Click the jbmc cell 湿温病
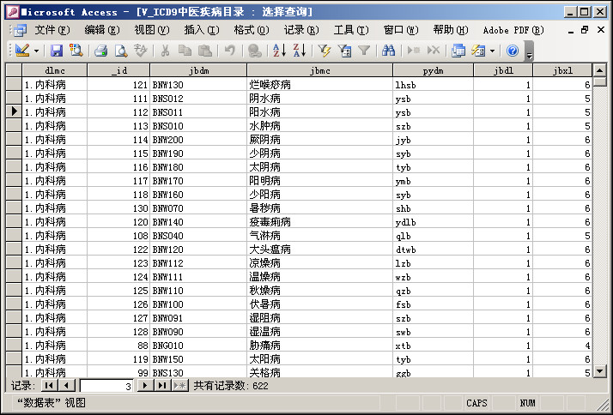 click(x=320, y=332)
